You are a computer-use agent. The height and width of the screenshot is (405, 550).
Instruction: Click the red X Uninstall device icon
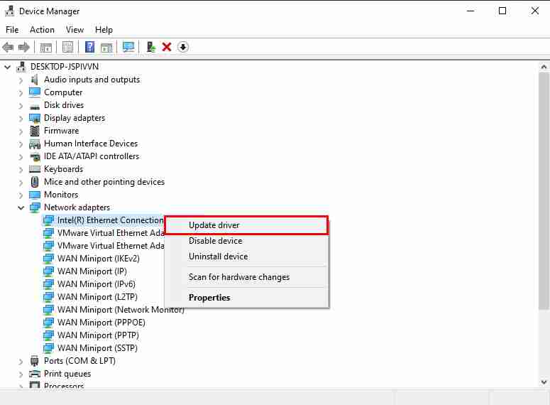(x=167, y=47)
